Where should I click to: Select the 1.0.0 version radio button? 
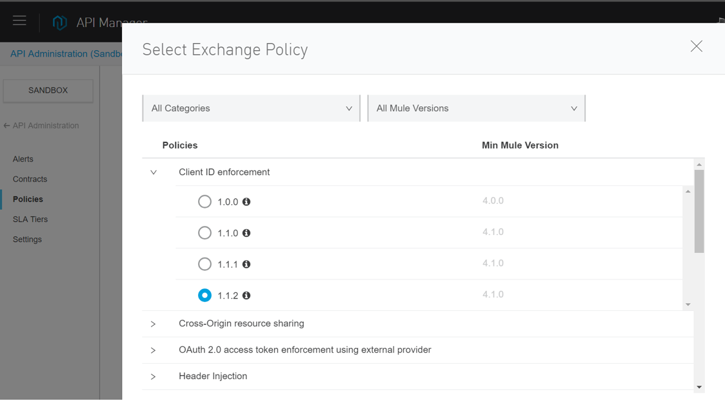(204, 201)
